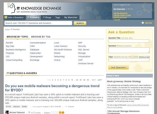
Task: Click the help icon next to Site FAQ
Action: pos(143,23)
